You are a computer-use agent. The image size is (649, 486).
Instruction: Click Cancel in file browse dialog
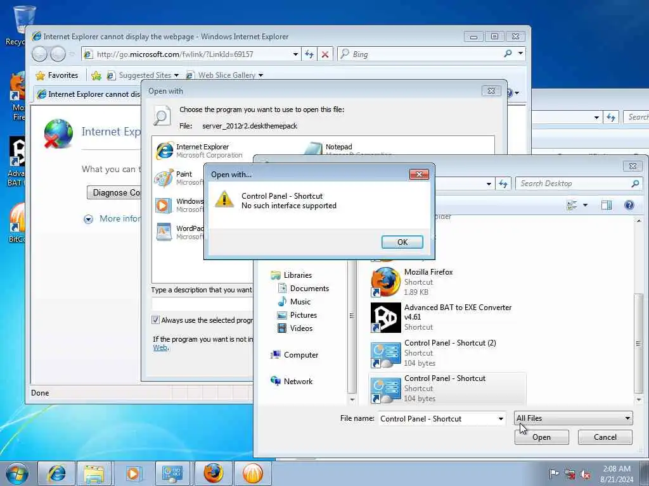605,437
